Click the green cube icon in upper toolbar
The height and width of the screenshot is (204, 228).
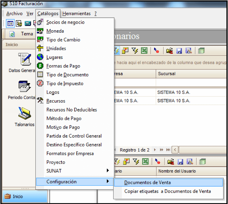(x=201, y=51)
